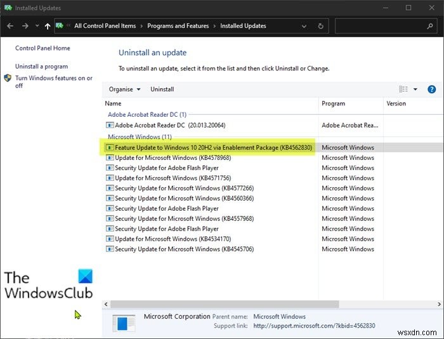This screenshot has width=444, height=339.
Task: Open Programs and Features breadcrumb
Action: point(178,26)
